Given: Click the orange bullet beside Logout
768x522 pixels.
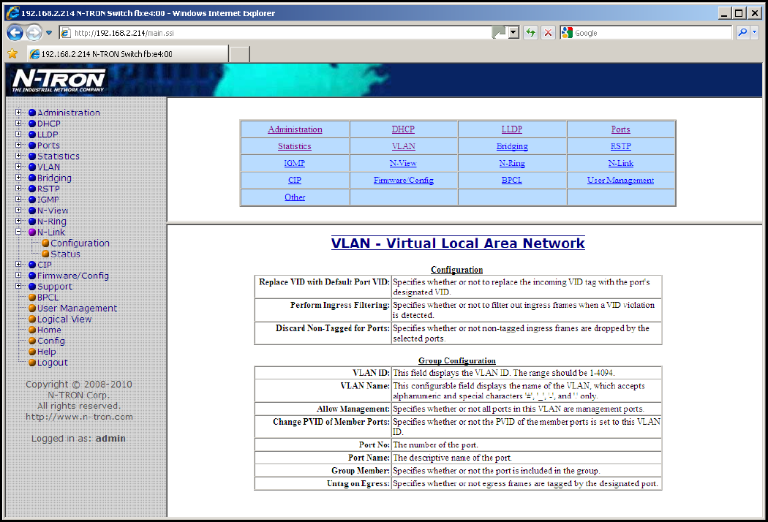Looking at the screenshot, I should point(32,363).
